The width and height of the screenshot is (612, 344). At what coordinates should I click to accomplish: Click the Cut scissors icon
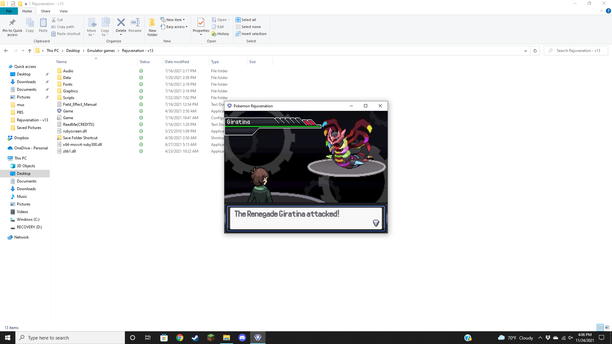click(x=54, y=20)
